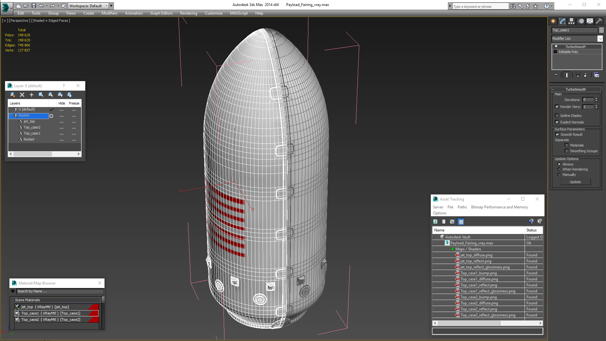Open the Utilities hammer panel tab
Screen dimensions: 606x341
click(x=599, y=21)
